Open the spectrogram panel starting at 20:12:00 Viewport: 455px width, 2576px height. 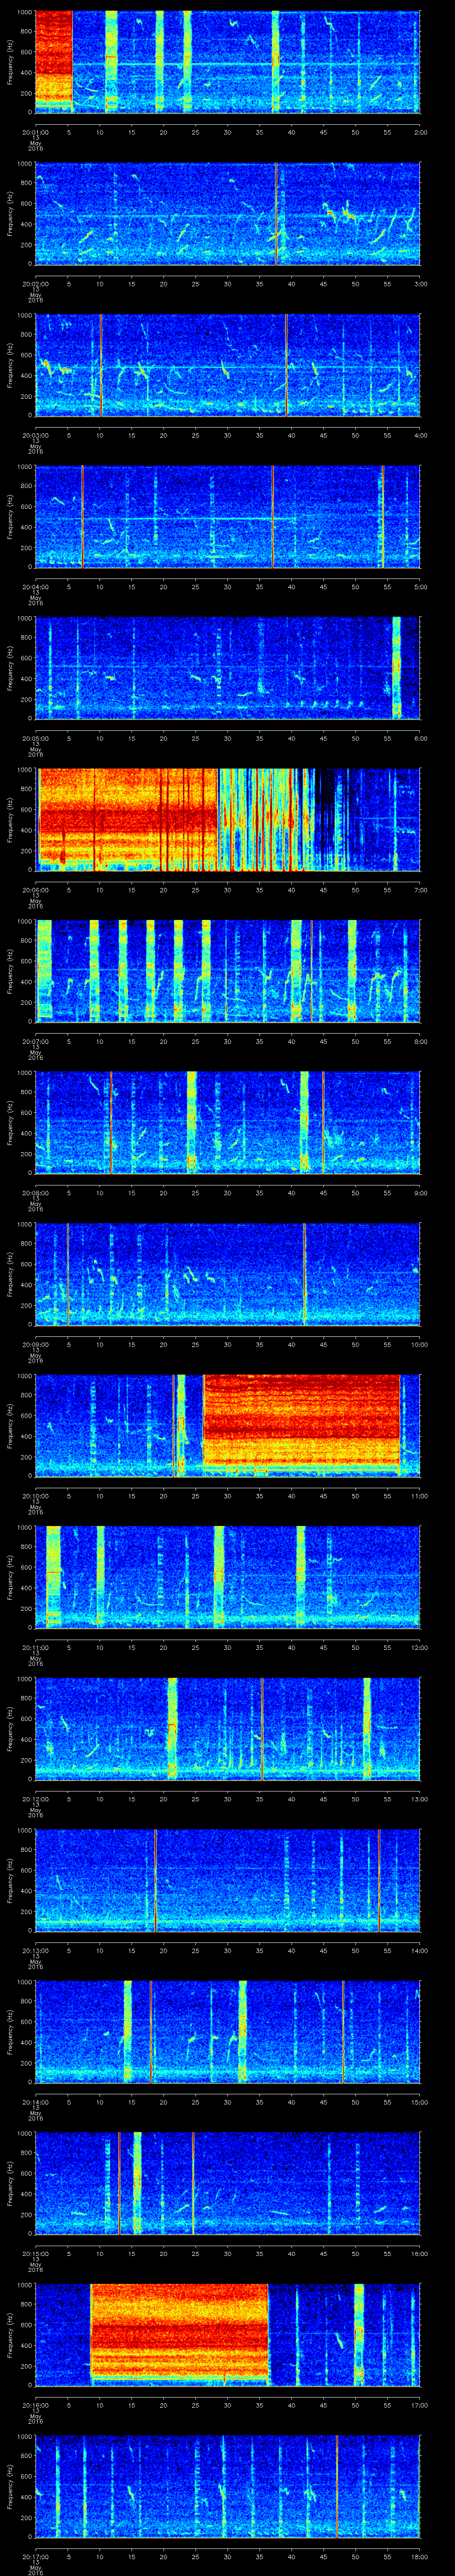pos(227,1729)
